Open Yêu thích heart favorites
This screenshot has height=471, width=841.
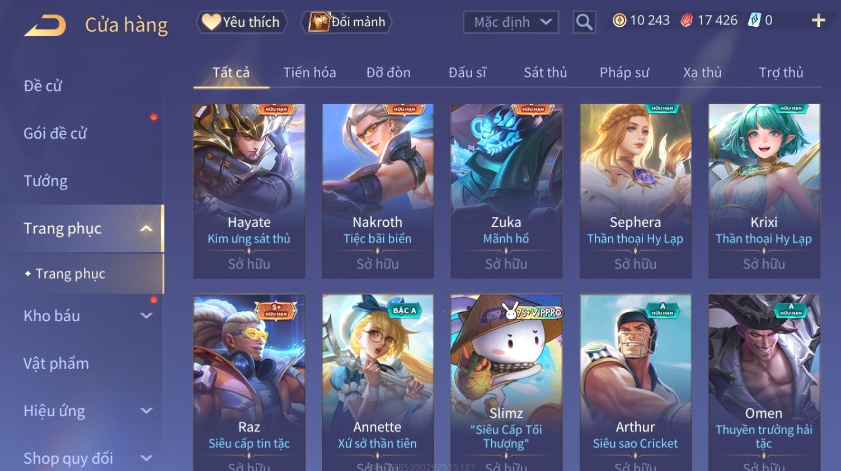241,22
